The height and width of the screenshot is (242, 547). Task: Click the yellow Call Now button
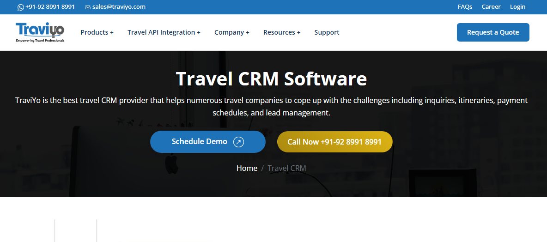click(x=334, y=142)
